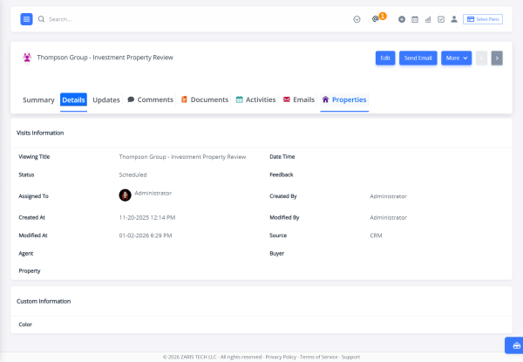Open the calendar icon in top bar
The width and height of the screenshot is (523, 362).
tap(415, 19)
